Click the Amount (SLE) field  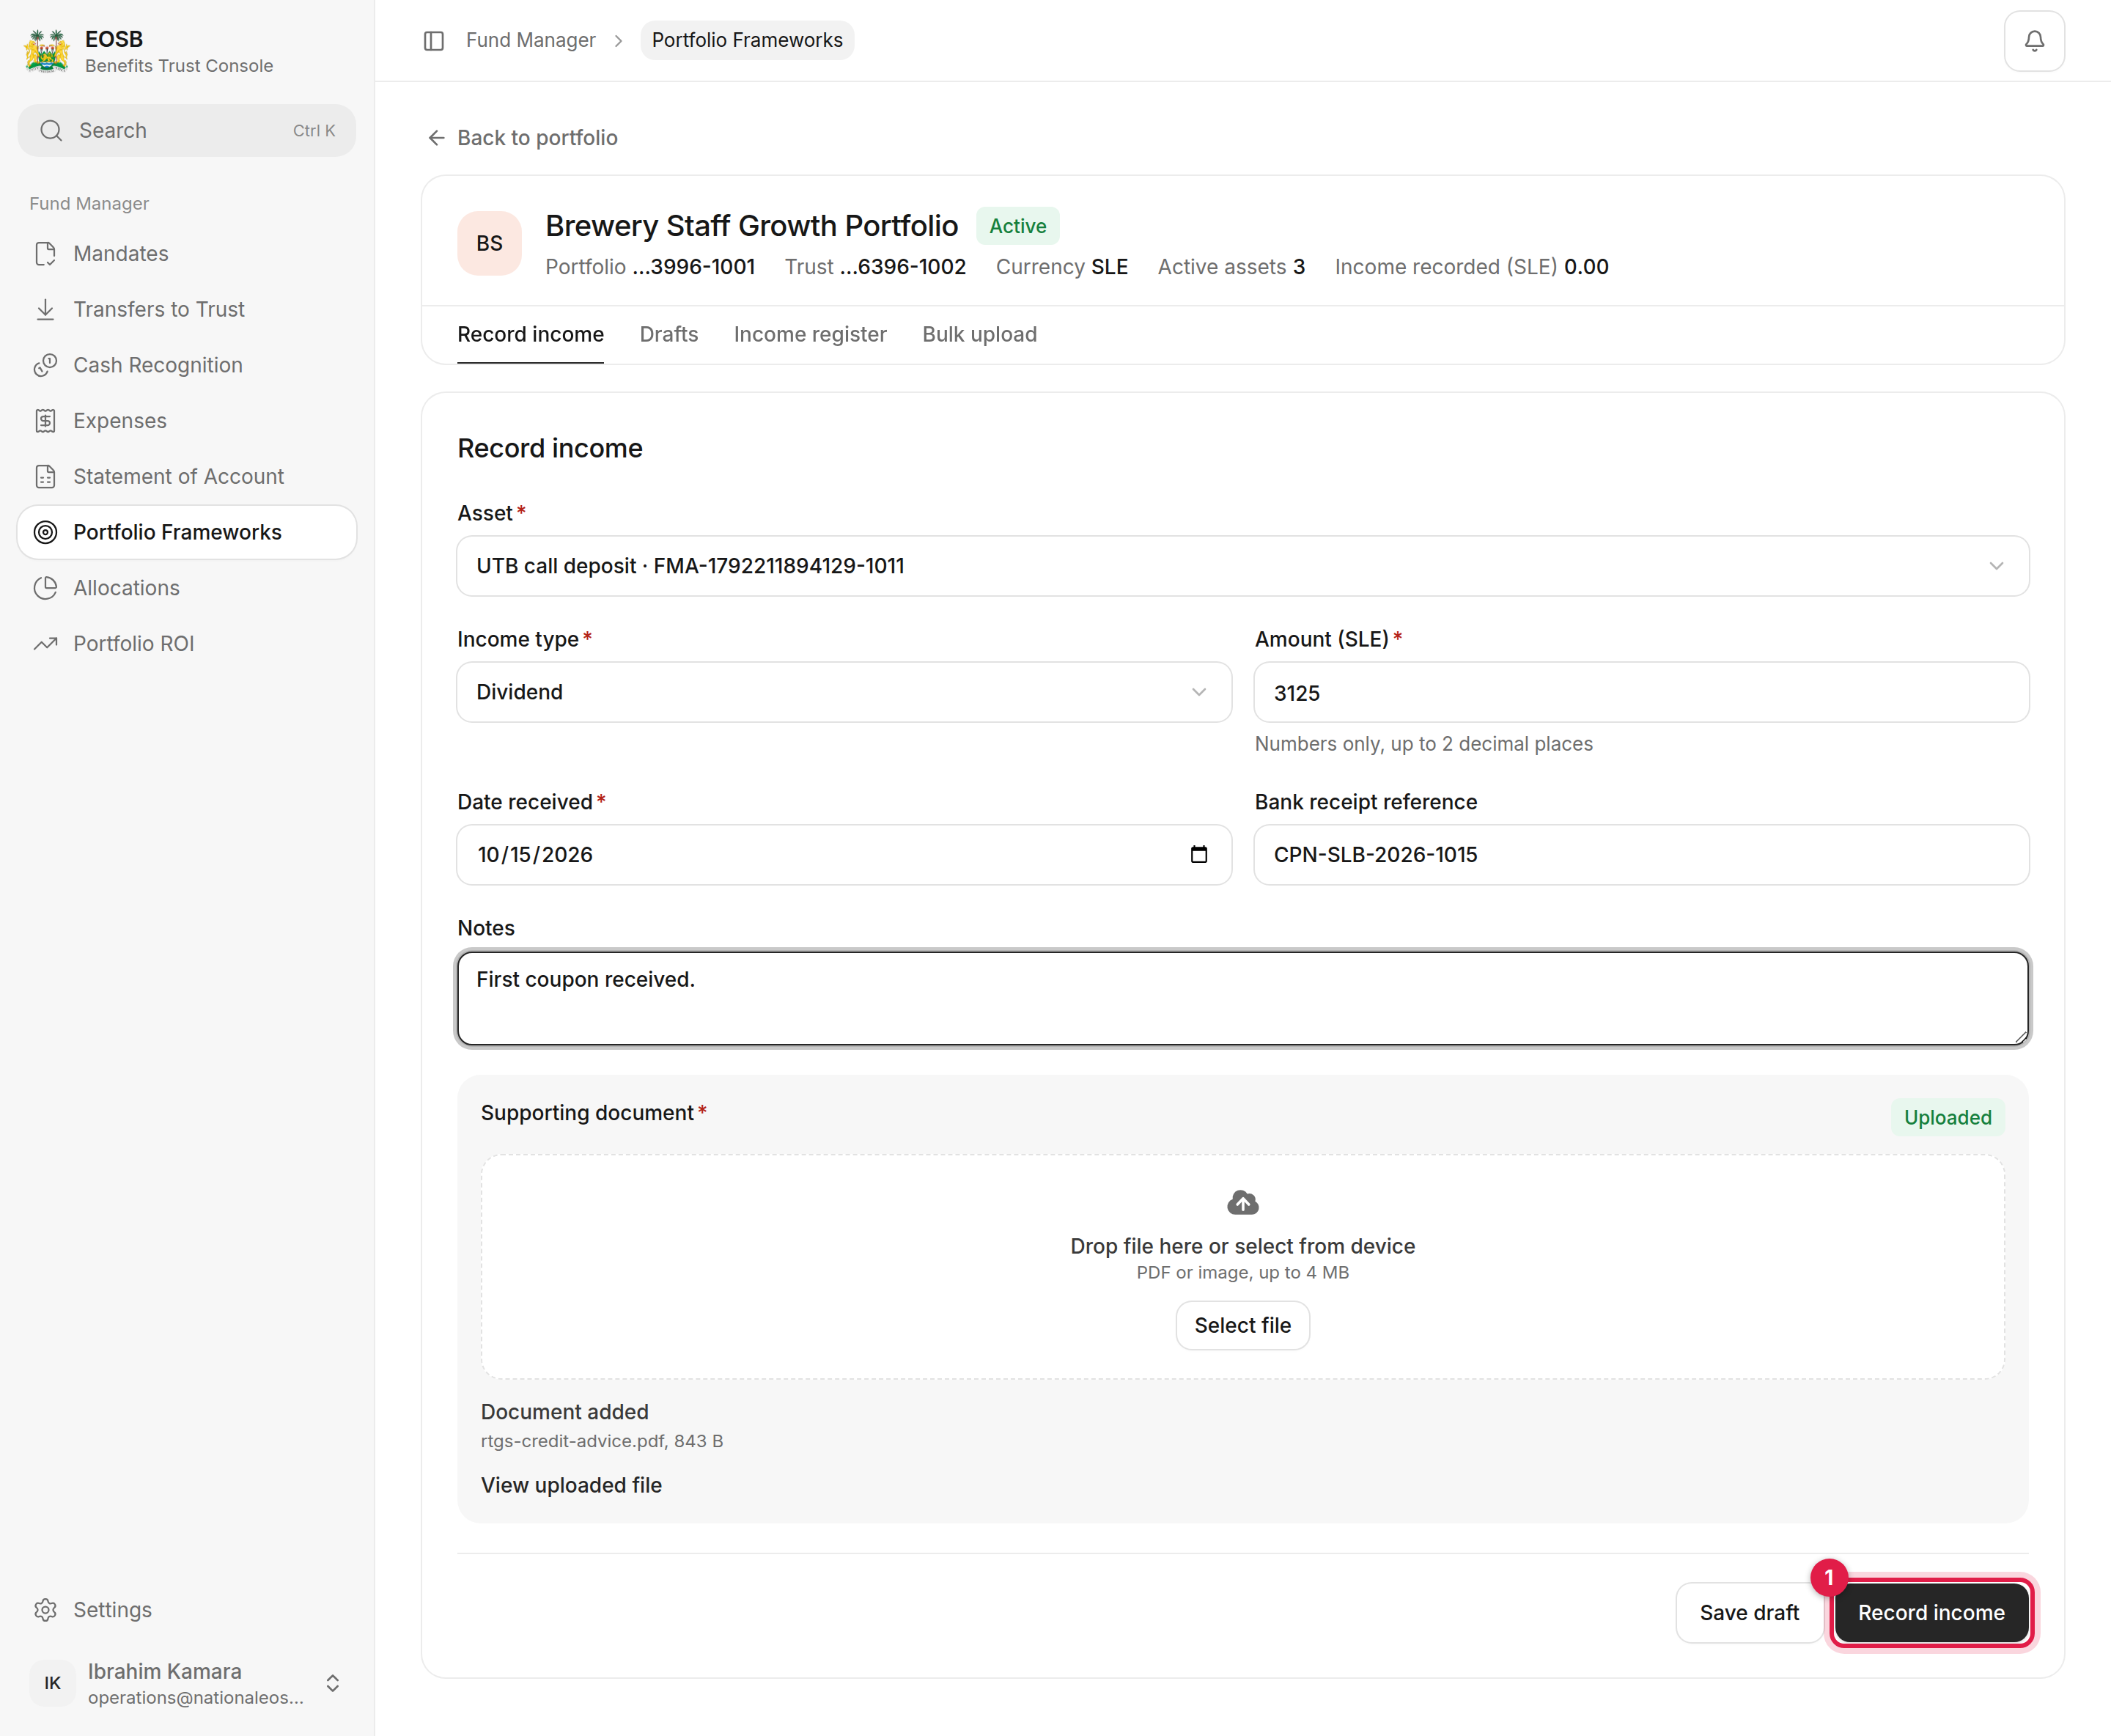(x=1641, y=693)
